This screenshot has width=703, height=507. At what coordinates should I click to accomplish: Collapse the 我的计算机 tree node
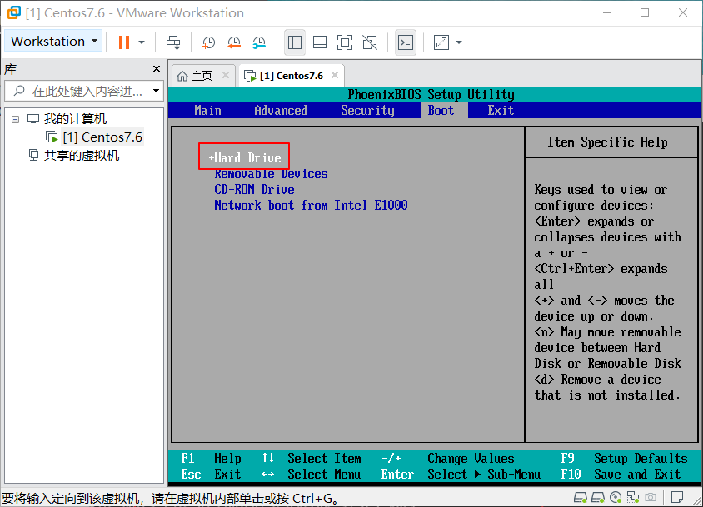click(x=16, y=119)
